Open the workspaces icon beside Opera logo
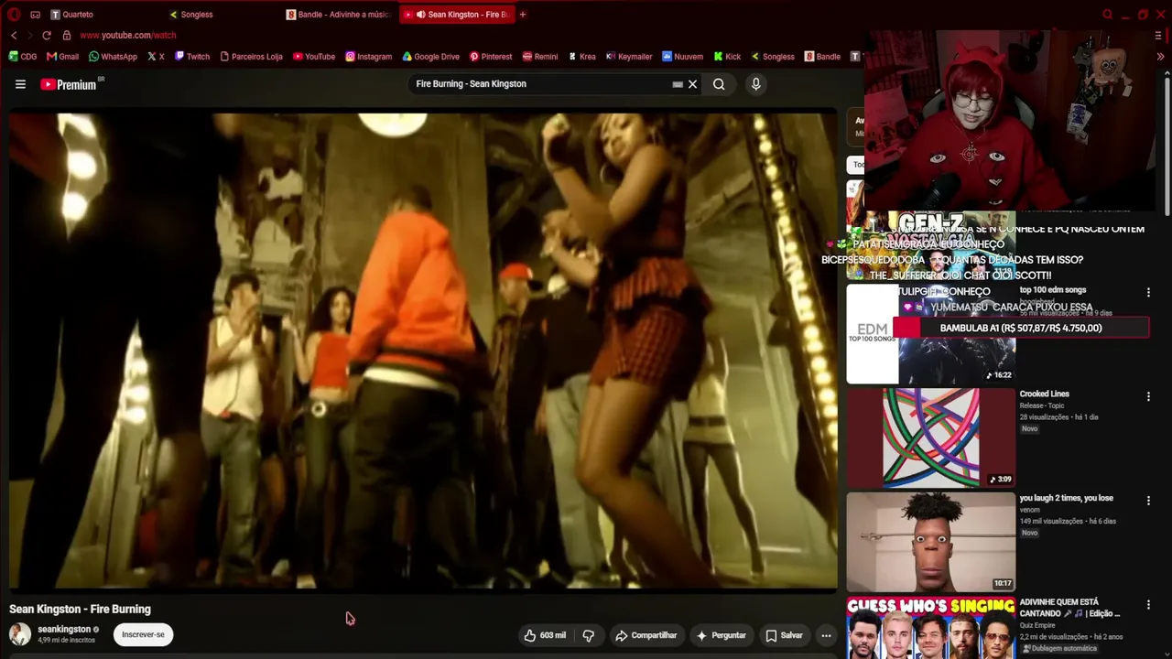 tap(35, 15)
